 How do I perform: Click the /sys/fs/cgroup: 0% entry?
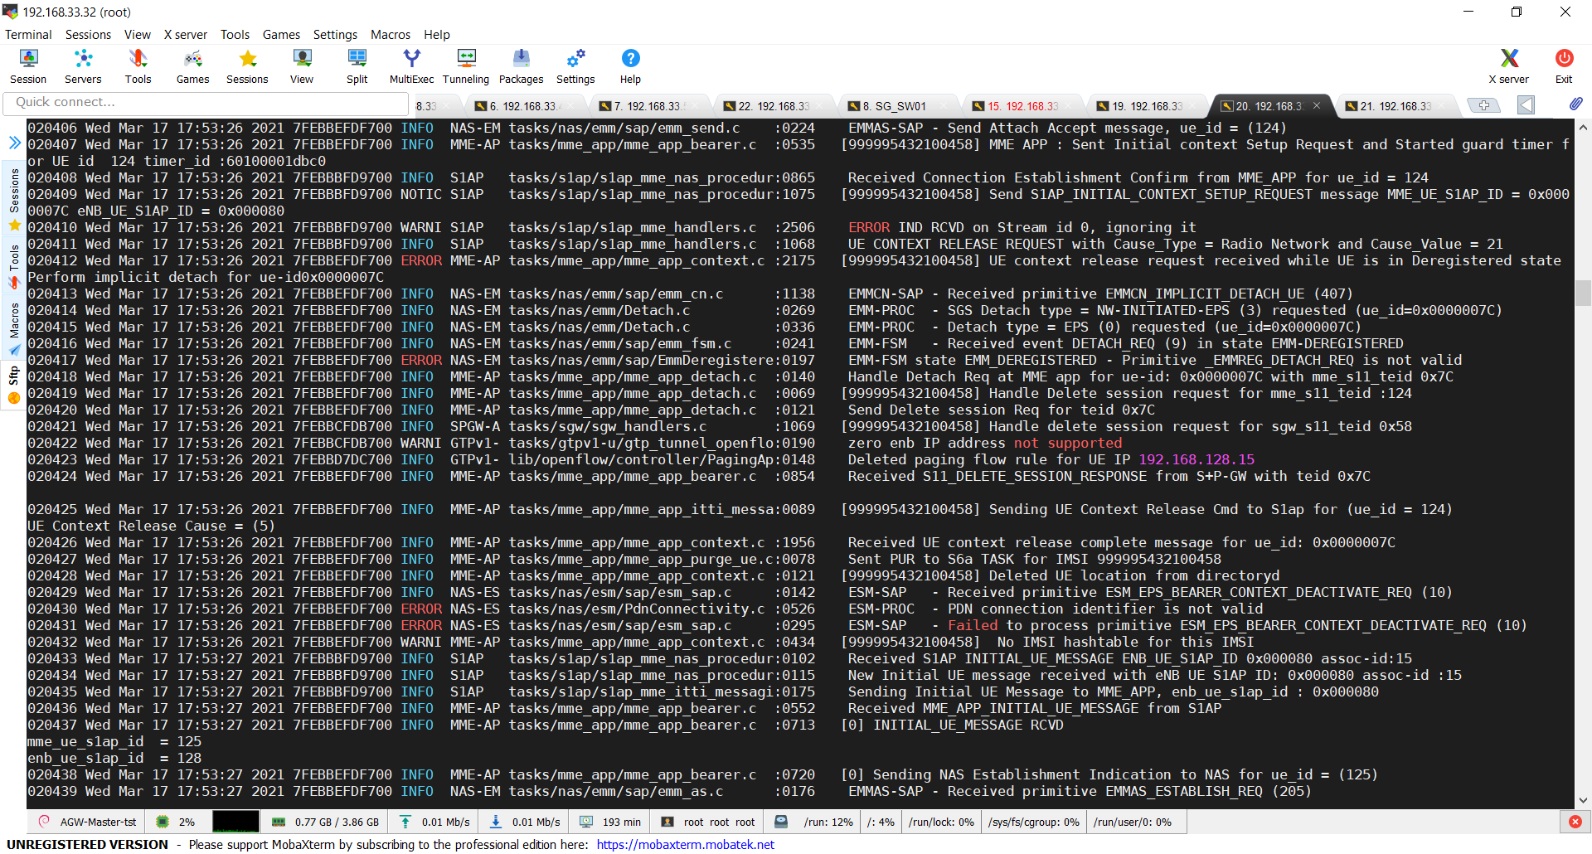point(1033,822)
